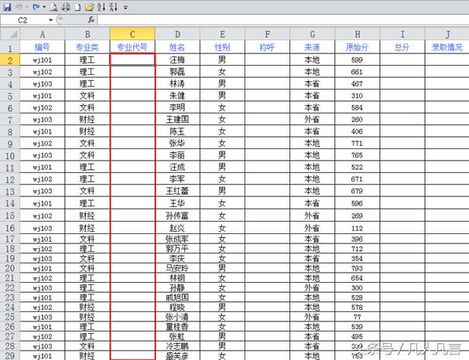Select column E header
The image size is (469, 360).
point(223,34)
